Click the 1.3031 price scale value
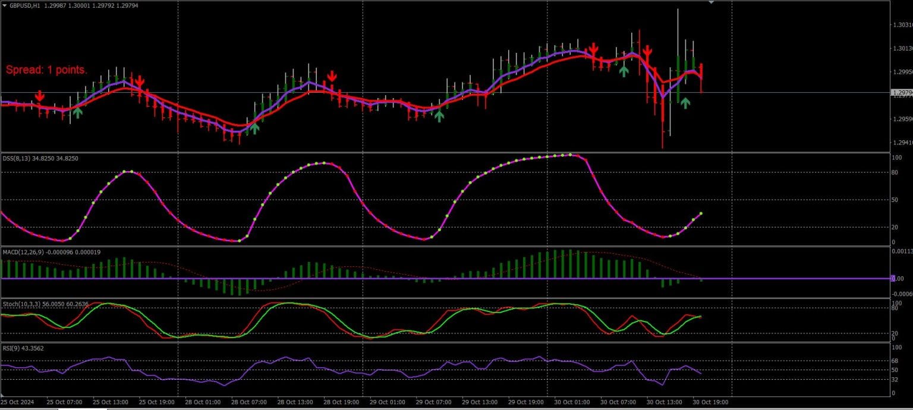This screenshot has height=410, width=913. (903, 25)
